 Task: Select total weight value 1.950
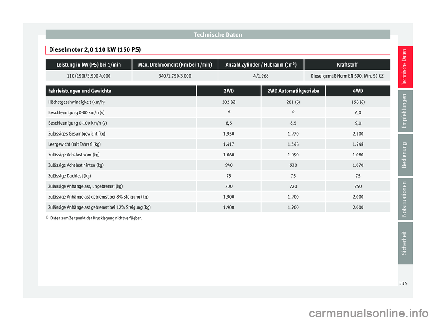228,134
